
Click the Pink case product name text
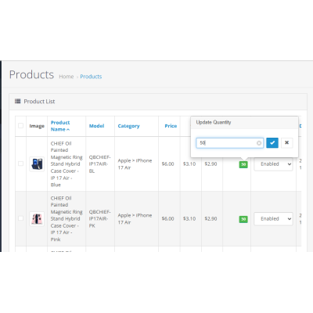[x=67, y=219]
